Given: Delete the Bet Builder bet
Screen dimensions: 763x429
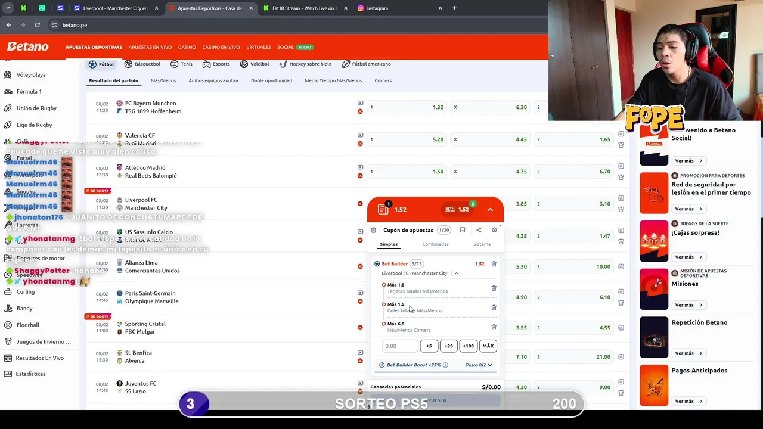Looking at the screenshot, I should click(x=494, y=263).
